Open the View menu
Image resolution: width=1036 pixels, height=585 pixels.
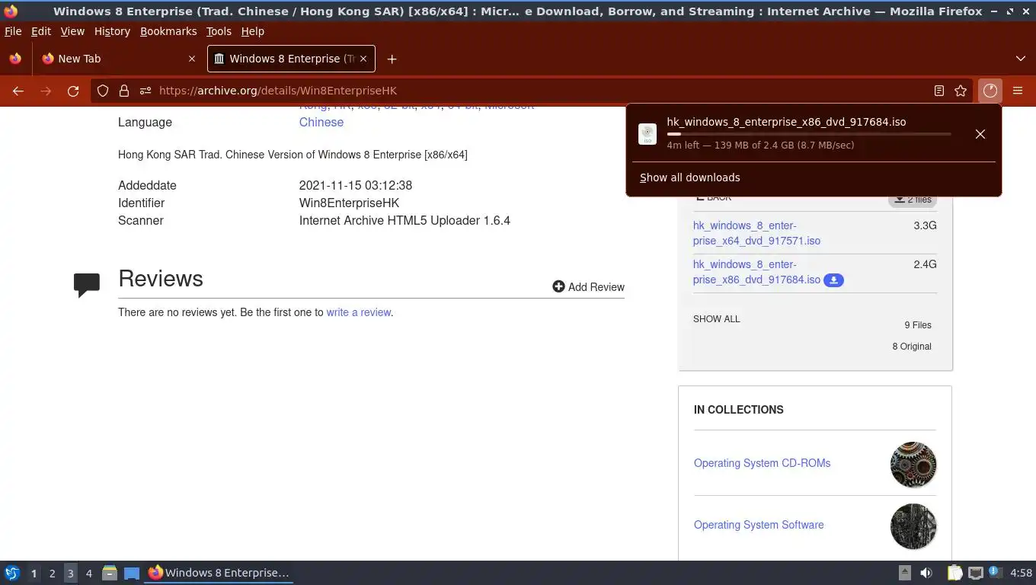click(72, 31)
